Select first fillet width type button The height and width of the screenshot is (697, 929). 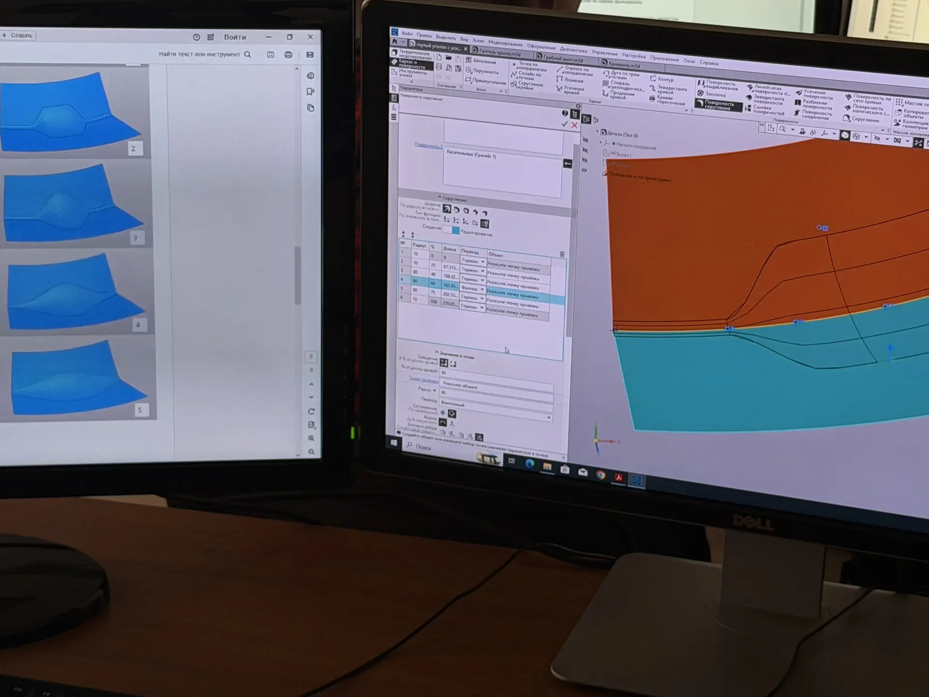pos(447,209)
